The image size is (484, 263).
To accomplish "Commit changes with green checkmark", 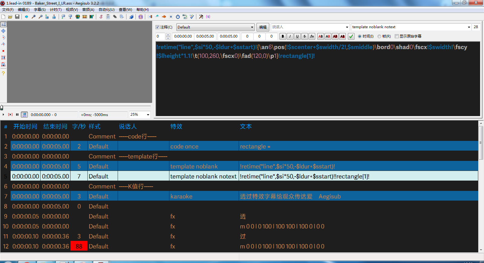I will (x=351, y=36).
